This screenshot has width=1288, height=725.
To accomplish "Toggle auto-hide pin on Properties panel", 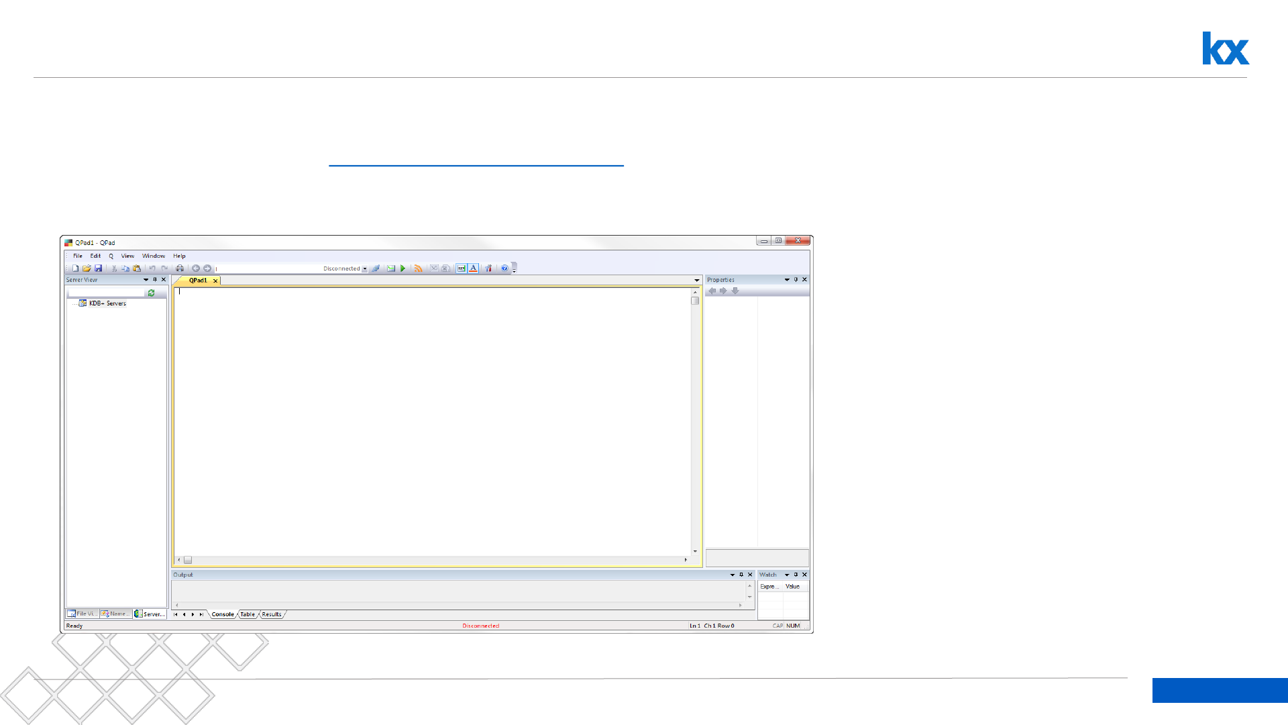I will click(796, 280).
